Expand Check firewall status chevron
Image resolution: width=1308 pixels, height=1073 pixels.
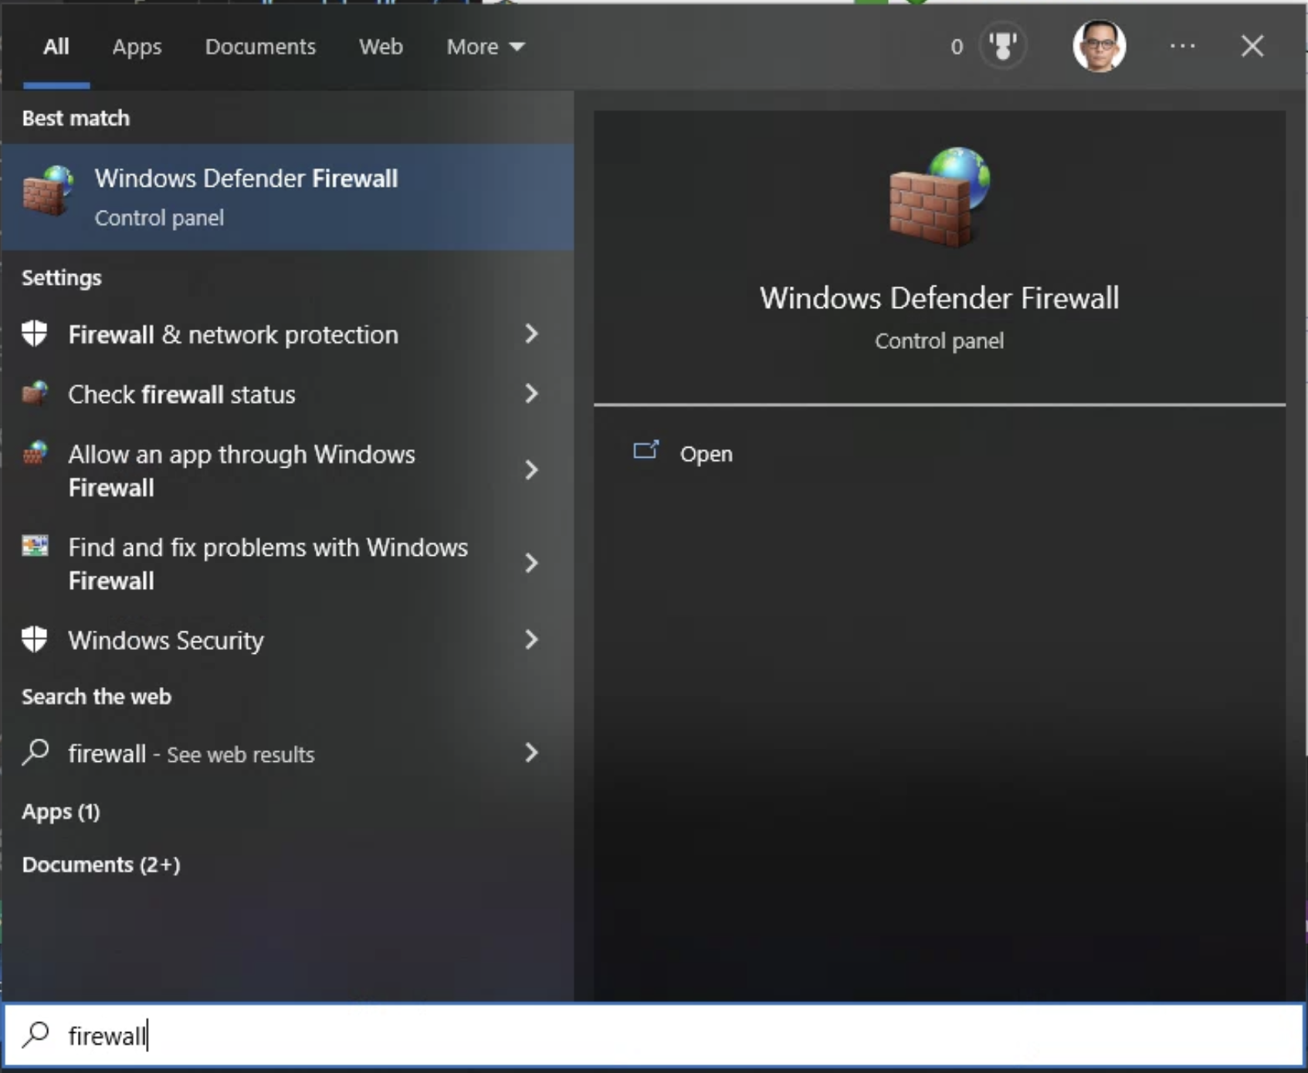[531, 394]
